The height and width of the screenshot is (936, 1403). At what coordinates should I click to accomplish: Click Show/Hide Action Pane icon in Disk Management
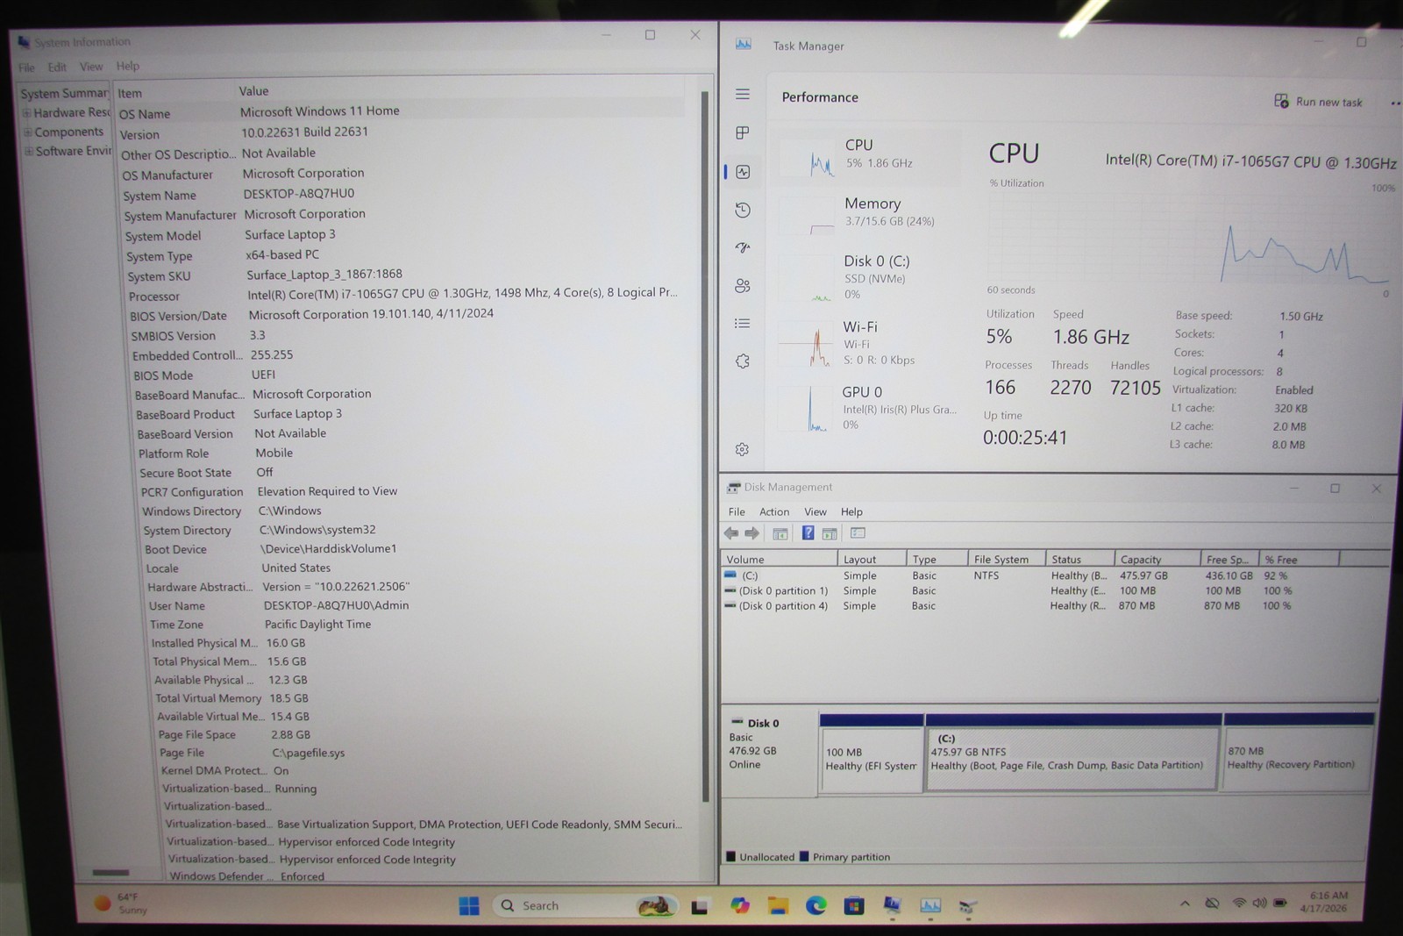pos(830,533)
